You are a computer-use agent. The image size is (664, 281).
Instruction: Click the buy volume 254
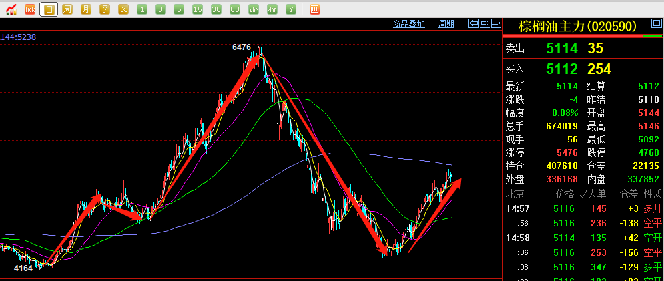pyautogui.click(x=599, y=69)
